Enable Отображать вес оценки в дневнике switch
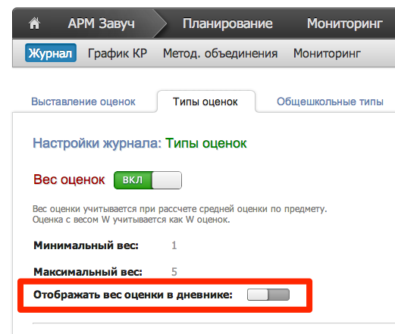 click(x=268, y=295)
